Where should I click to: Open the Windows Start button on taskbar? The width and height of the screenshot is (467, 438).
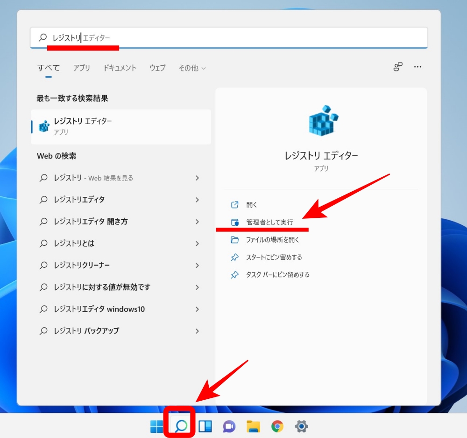pos(156,427)
